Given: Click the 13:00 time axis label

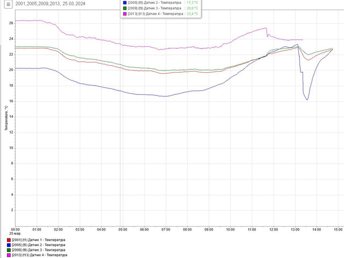Looking at the screenshot, I should pyautogui.click(x=295, y=229).
